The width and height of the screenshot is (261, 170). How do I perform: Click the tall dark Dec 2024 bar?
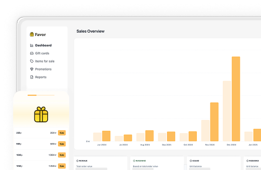pyautogui.click(x=236, y=99)
